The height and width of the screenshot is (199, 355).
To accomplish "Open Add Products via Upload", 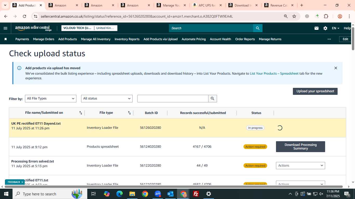I will coord(161,39).
